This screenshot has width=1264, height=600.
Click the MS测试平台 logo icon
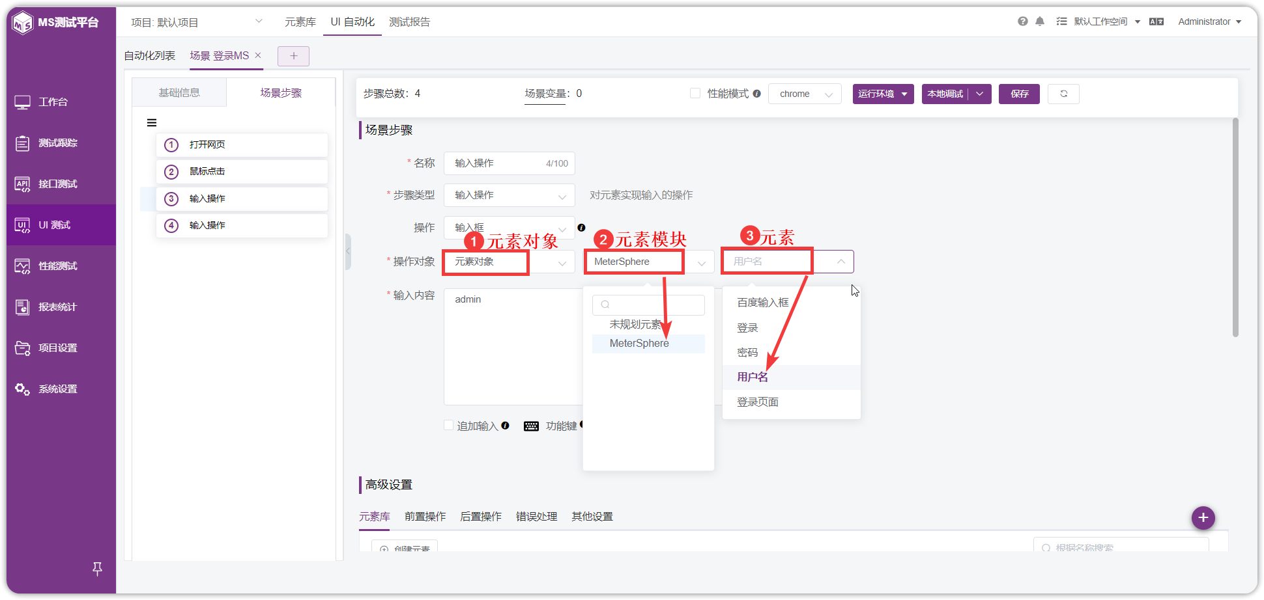click(23, 23)
